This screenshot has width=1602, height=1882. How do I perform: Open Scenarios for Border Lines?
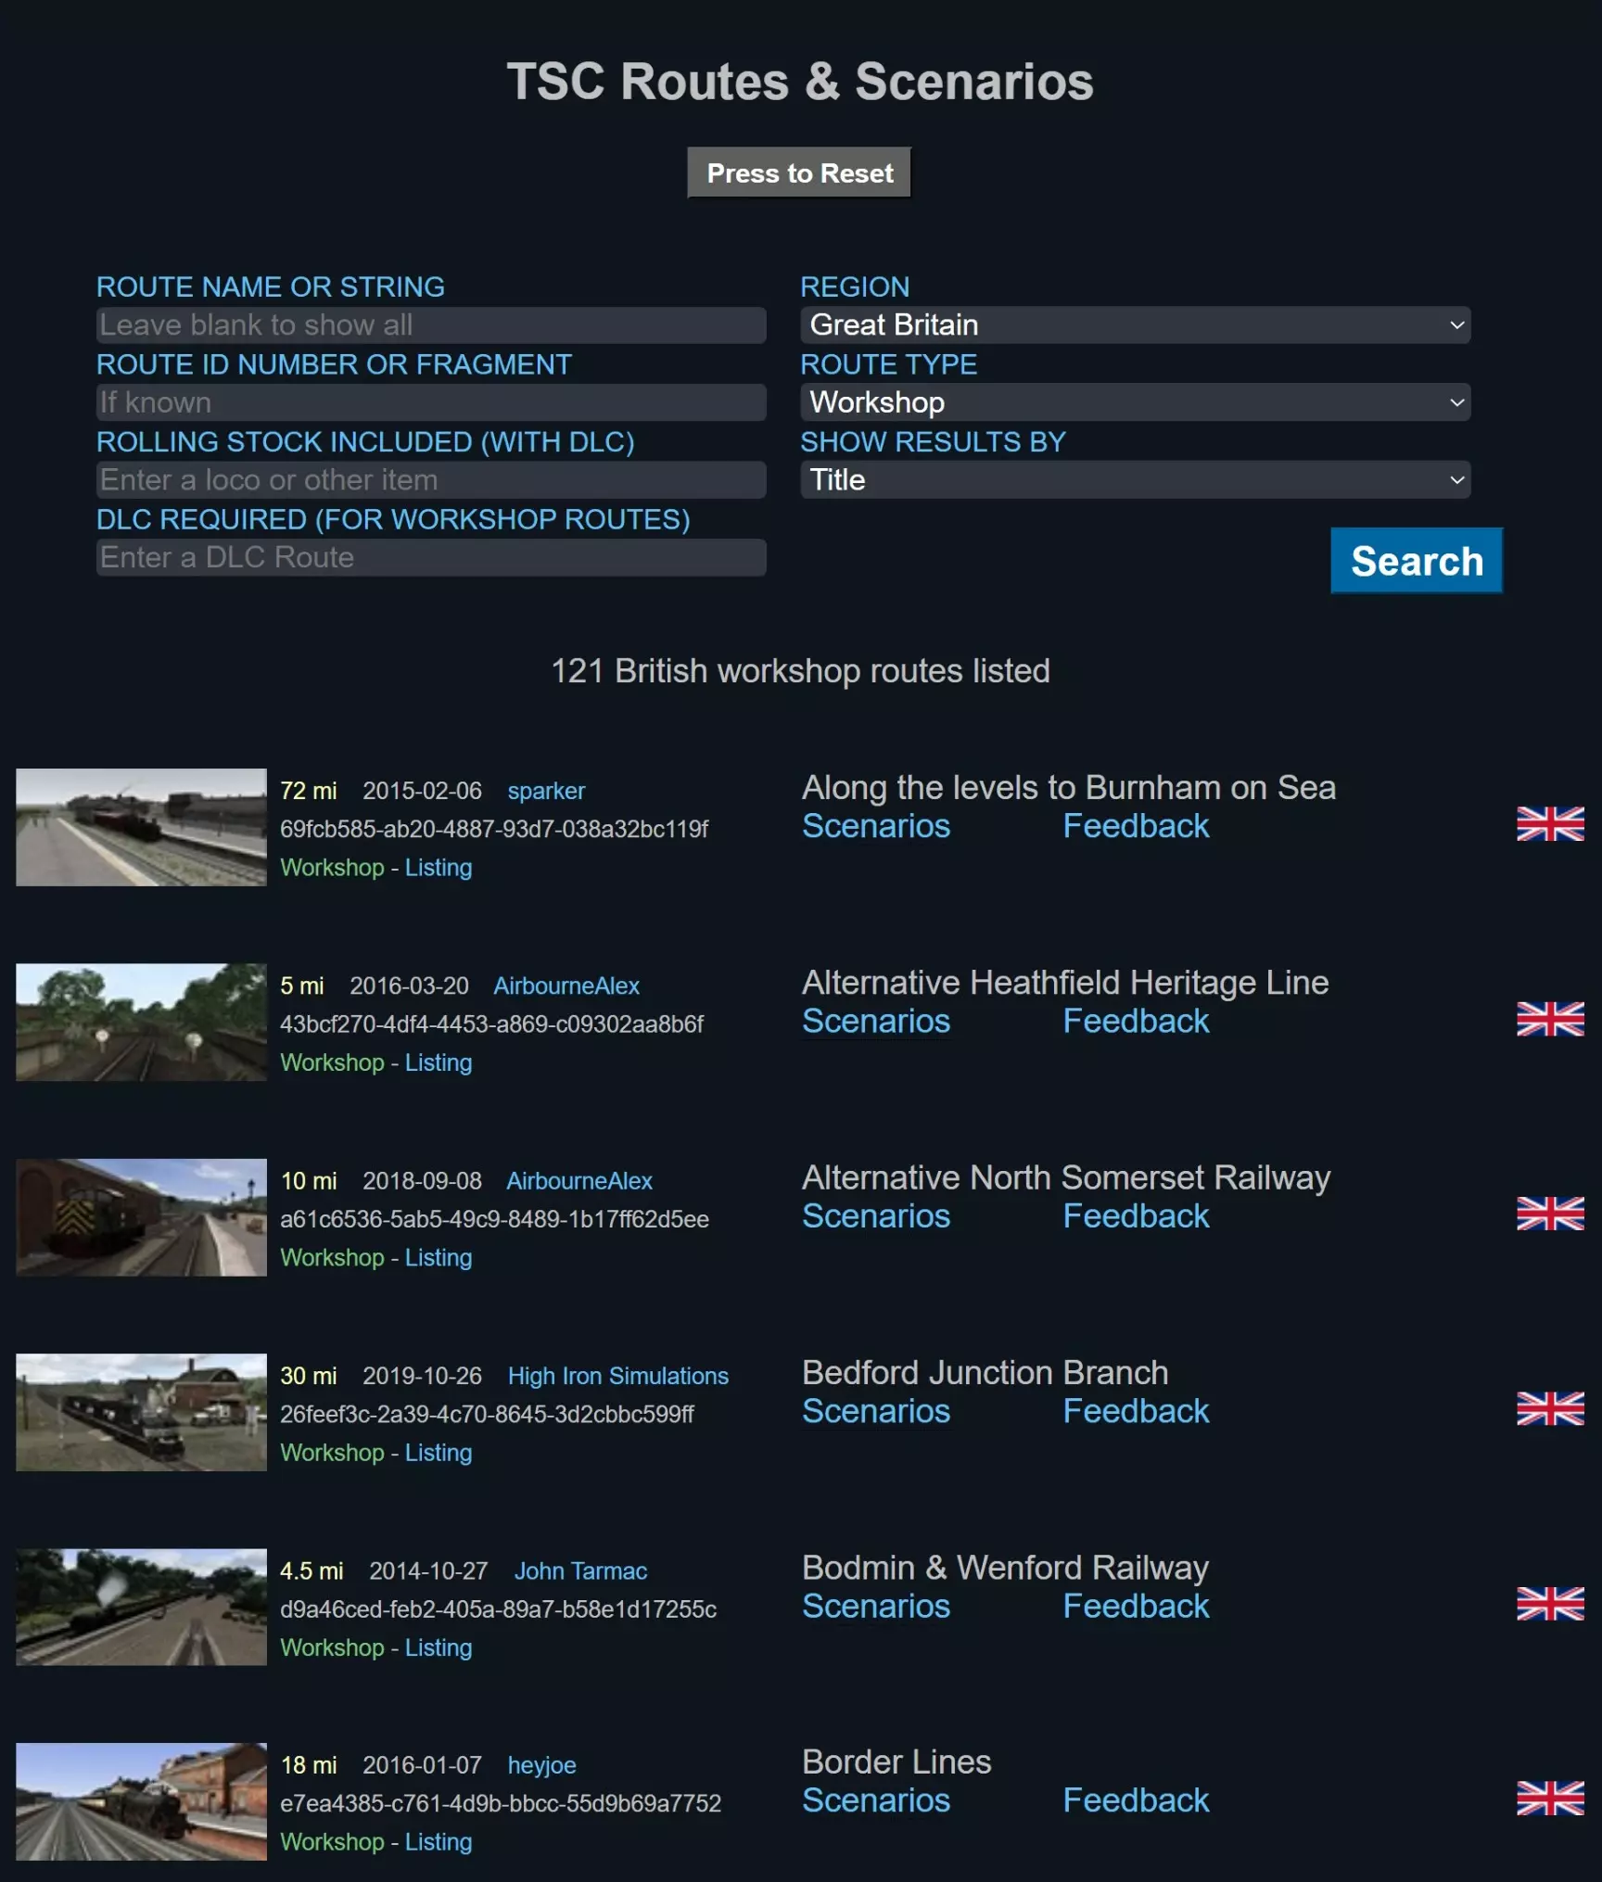coord(876,1800)
